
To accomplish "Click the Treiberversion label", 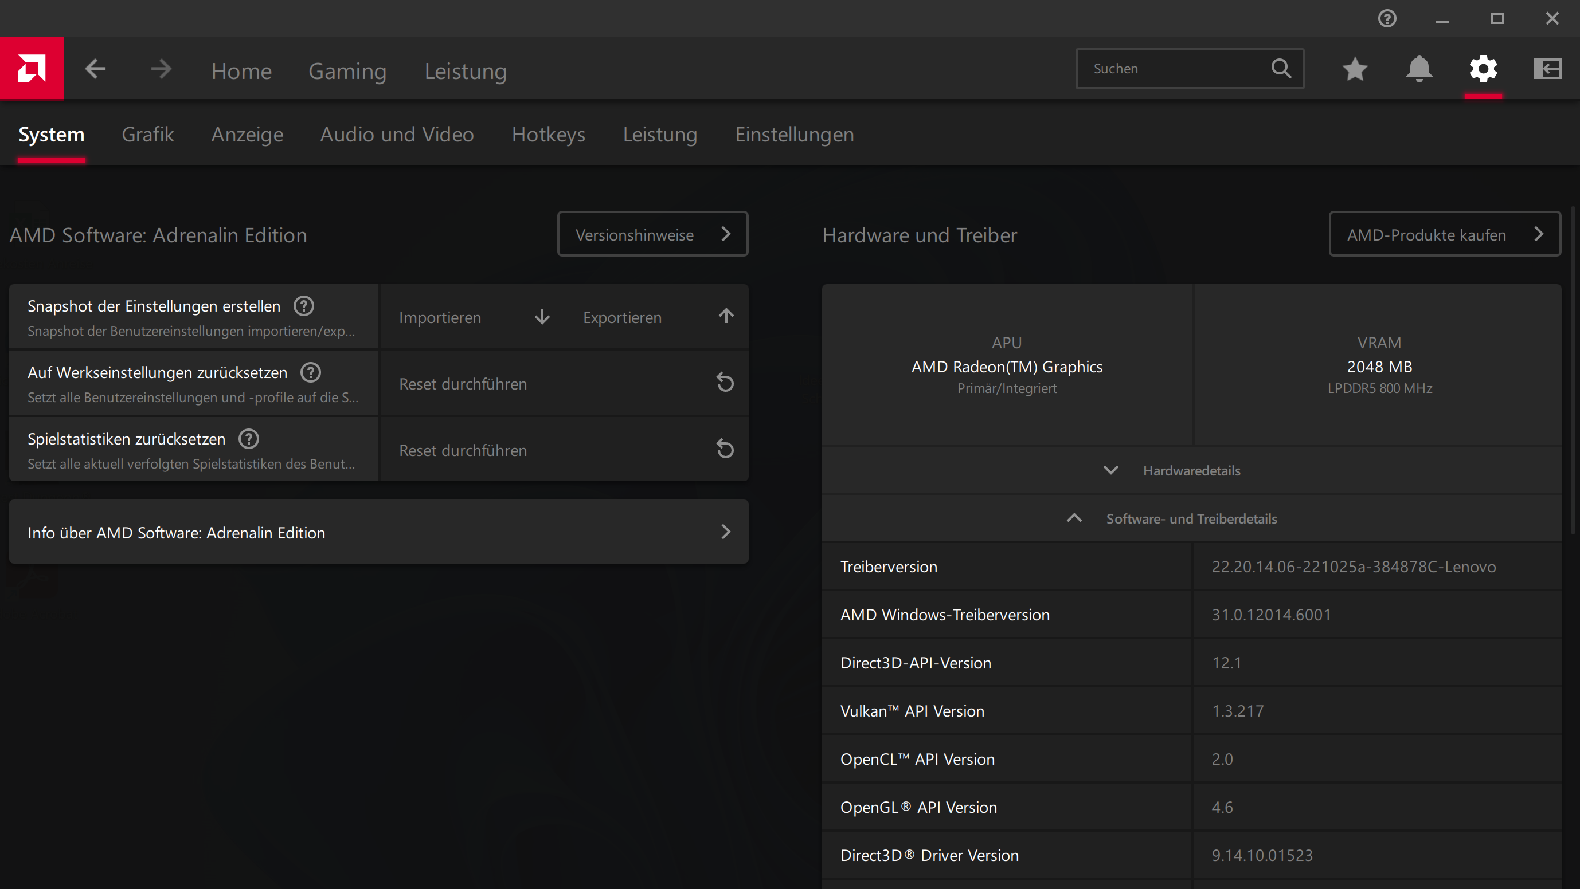I will (x=889, y=567).
